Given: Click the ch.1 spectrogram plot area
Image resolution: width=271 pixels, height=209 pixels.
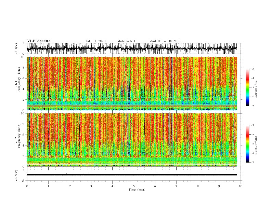Looking at the screenshot, I should click(x=132, y=83).
